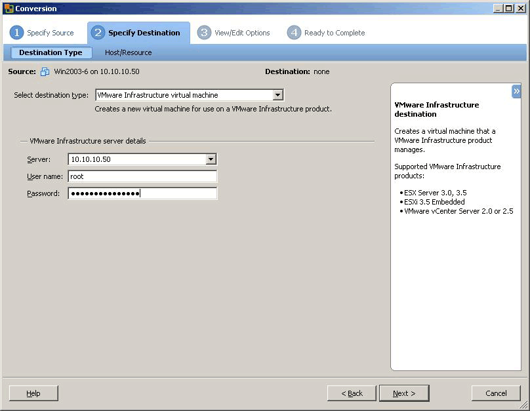Click the VMware Infrastructure server details label

point(88,141)
